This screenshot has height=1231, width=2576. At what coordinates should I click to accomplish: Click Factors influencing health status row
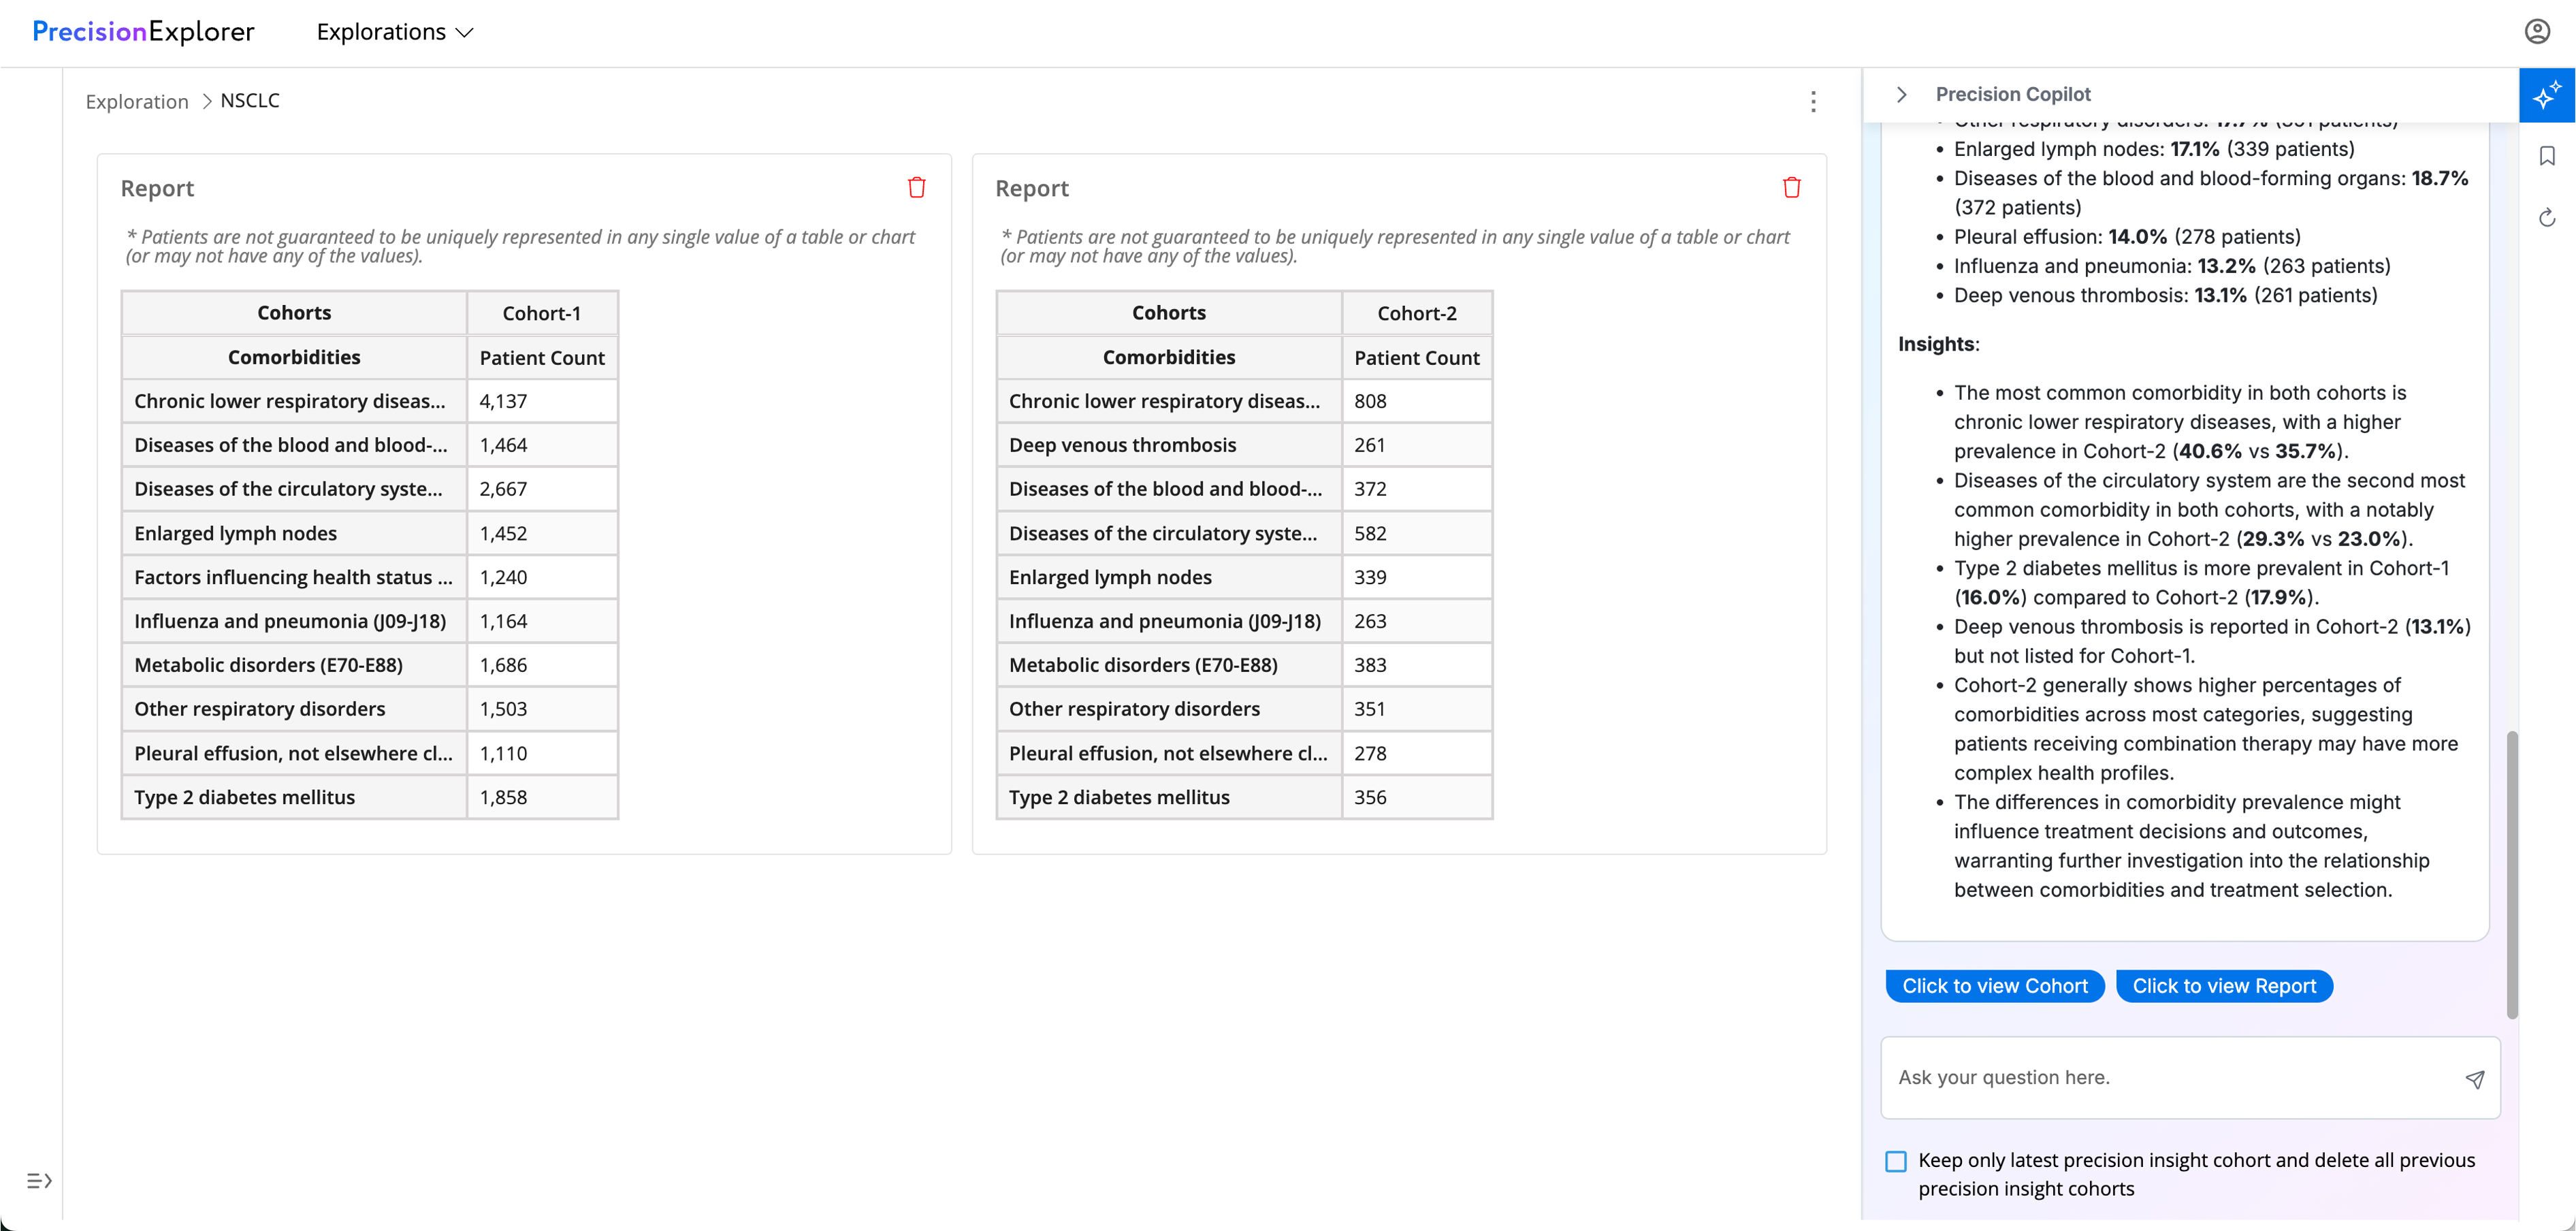pos(369,577)
